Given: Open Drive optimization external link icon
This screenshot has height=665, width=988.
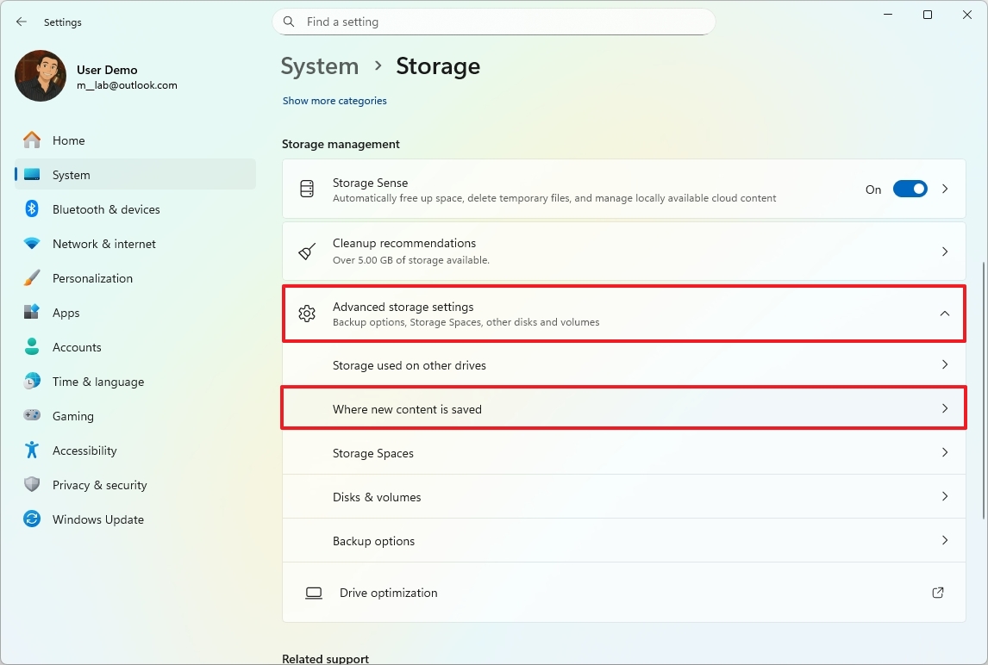Looking at the screenshot, I should coord(938,593).
